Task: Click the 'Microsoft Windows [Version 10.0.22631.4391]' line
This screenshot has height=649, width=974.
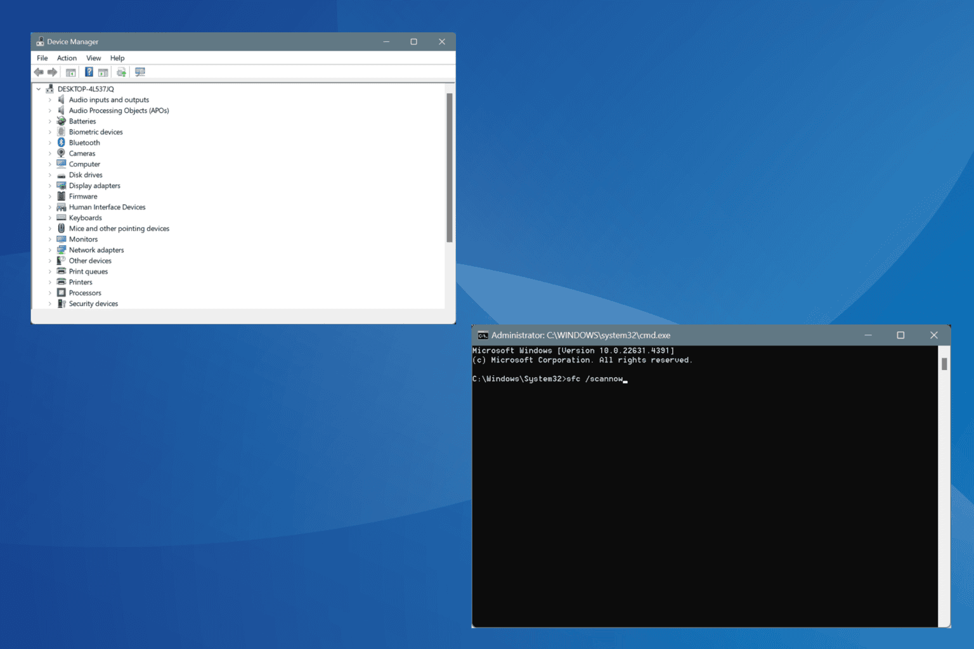Action: [x=573, y=350]
